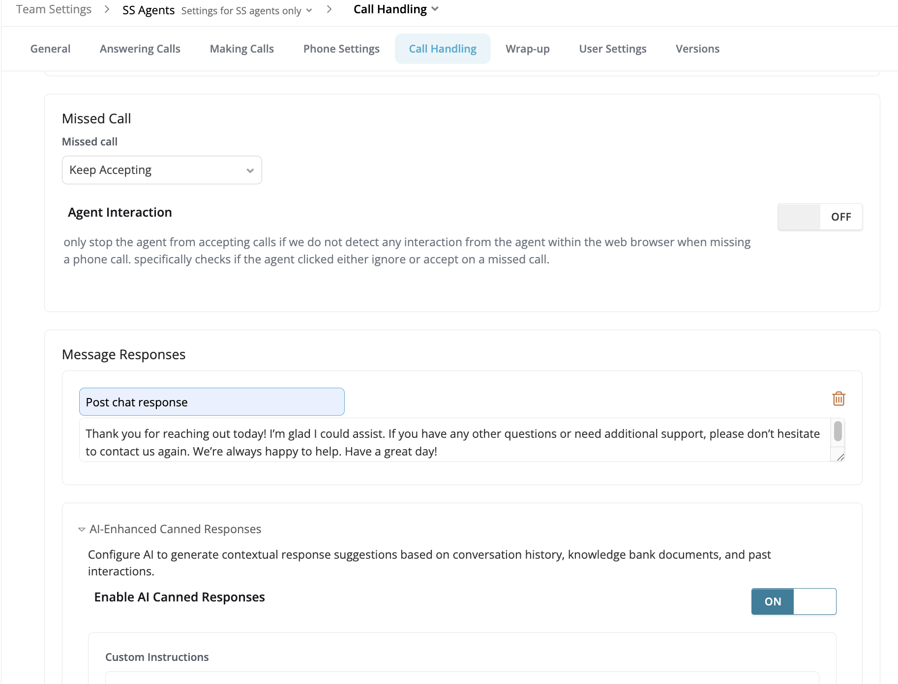Click the chevron after SS Agents breadcrumb
The width and height of the screenshot is (898, 684).
point(329,9)
